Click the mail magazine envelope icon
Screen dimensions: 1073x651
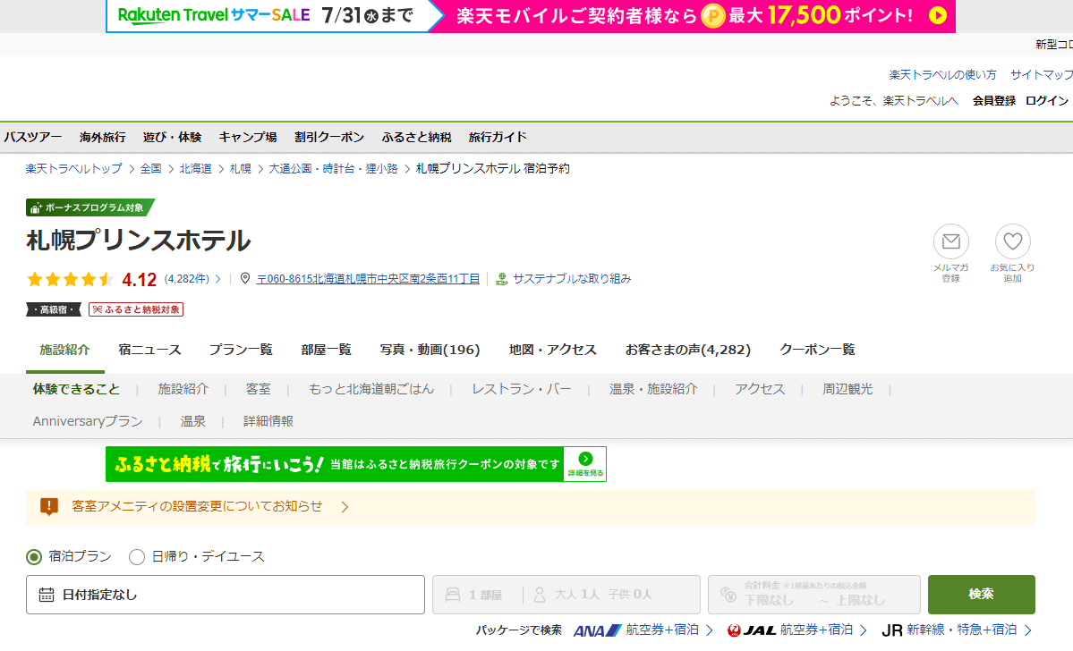950,241
